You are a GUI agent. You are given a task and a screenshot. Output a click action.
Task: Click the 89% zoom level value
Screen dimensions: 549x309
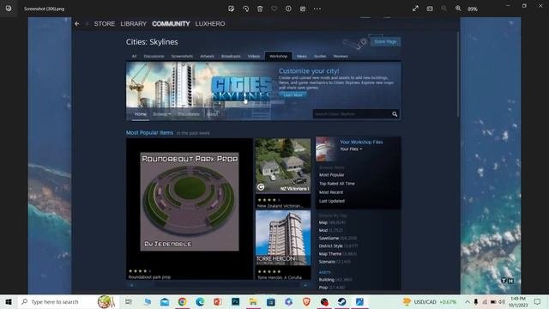(473, 9)
